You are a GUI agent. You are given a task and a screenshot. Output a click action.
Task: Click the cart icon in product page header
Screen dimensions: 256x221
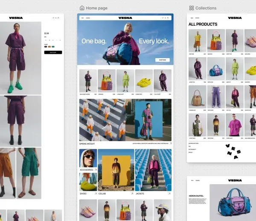pos(58,18)
